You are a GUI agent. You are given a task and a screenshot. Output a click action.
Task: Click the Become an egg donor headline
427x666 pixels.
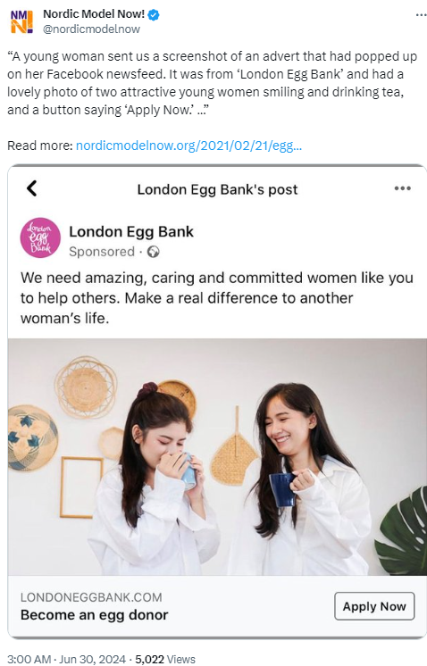point(95,615)
